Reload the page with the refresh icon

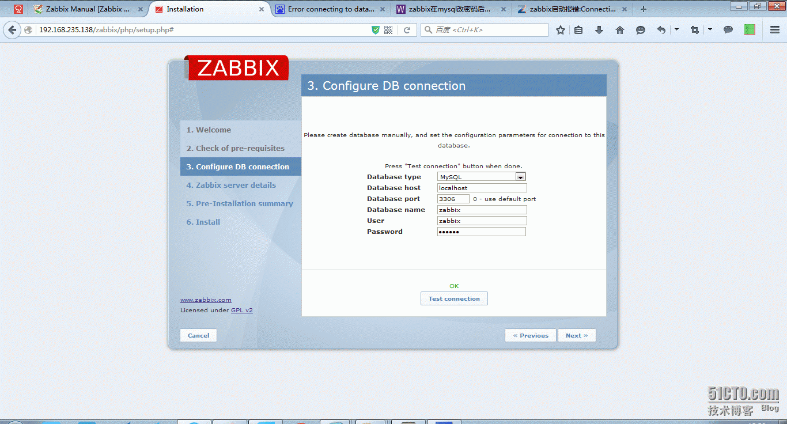[x=407, y=30]
